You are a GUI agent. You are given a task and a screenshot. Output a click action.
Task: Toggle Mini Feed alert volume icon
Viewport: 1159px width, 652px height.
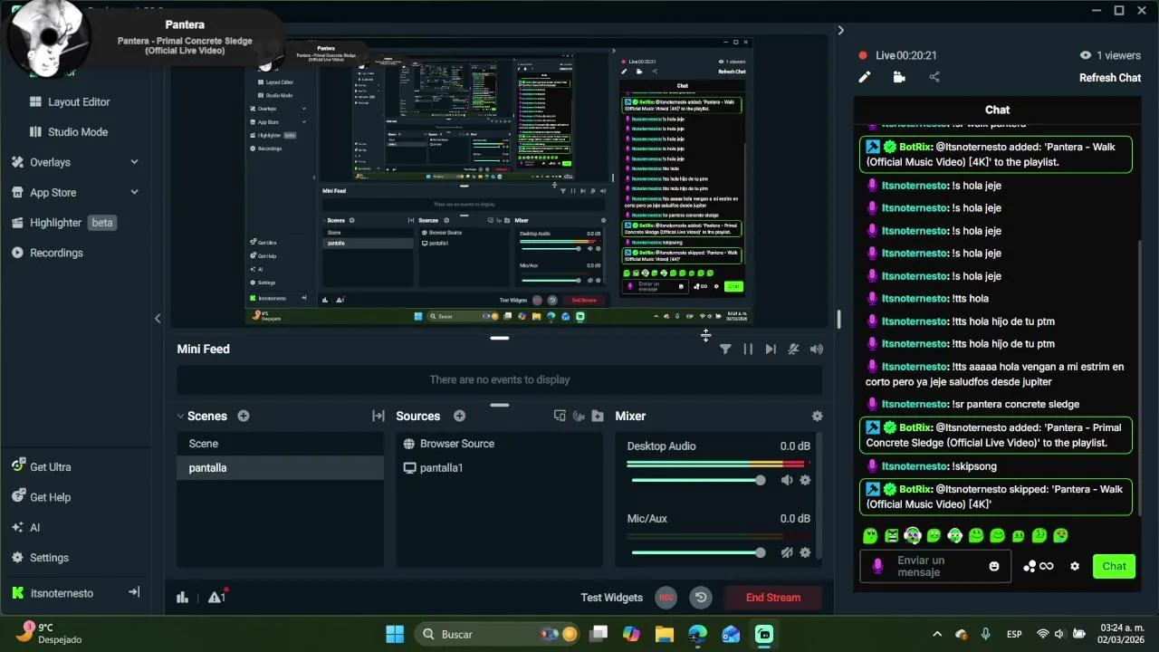817,350
